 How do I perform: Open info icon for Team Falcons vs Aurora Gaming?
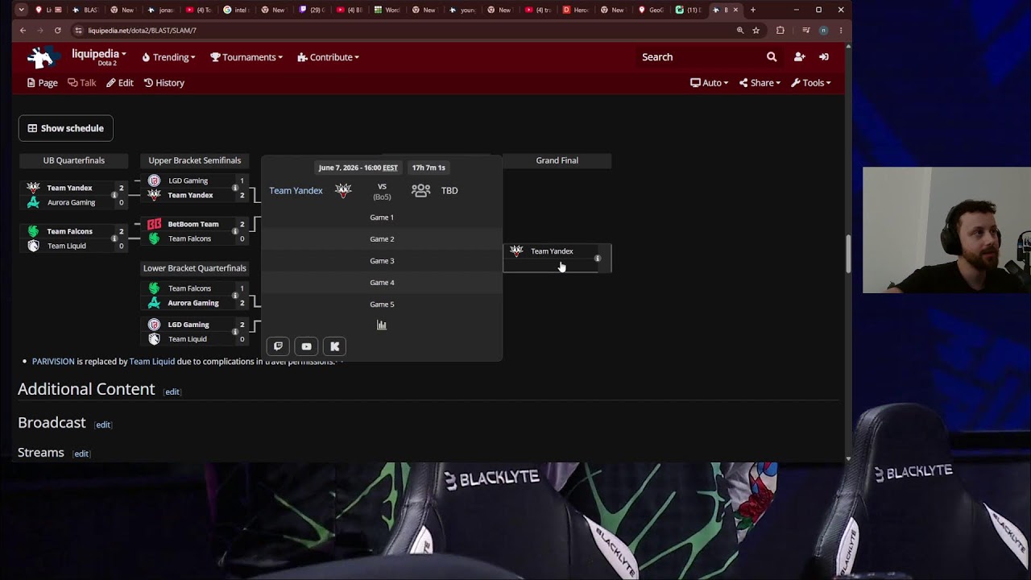(235, 296)
